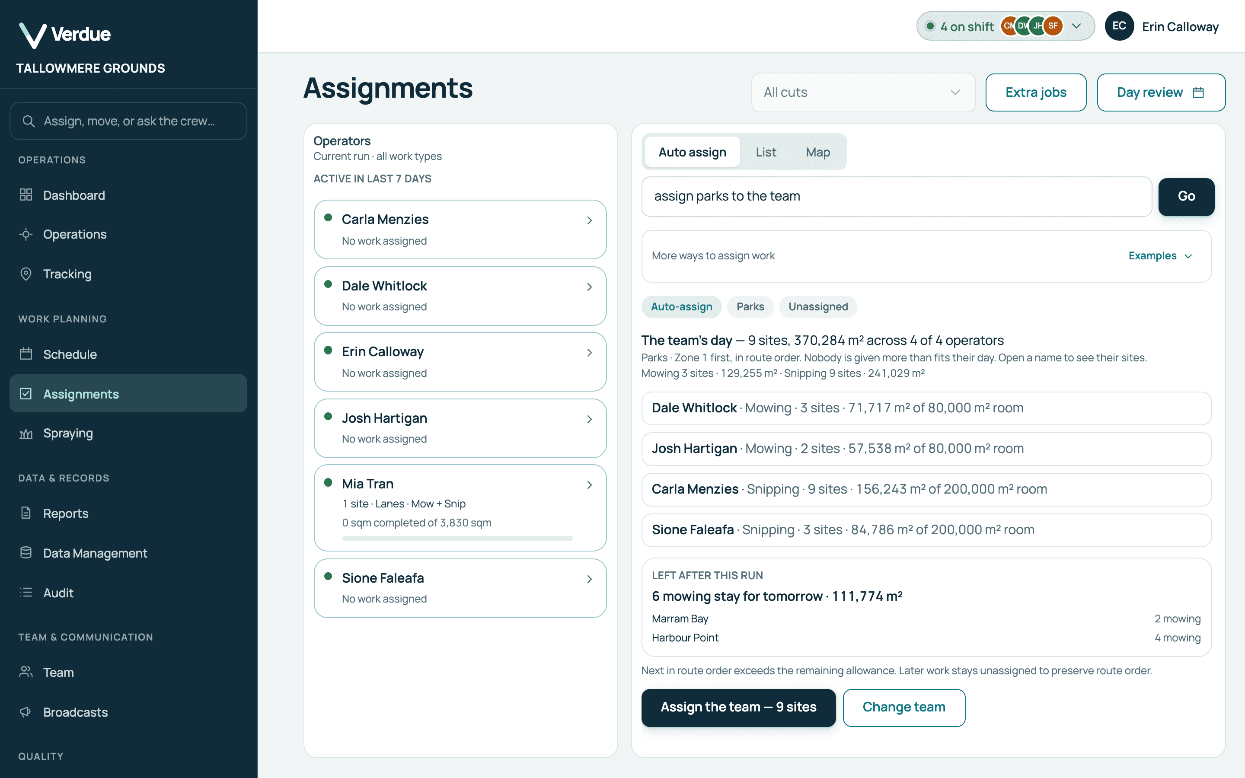The image size is (1245, 778).
Task: Click the Operations crosshair icon
Action: 26,234
